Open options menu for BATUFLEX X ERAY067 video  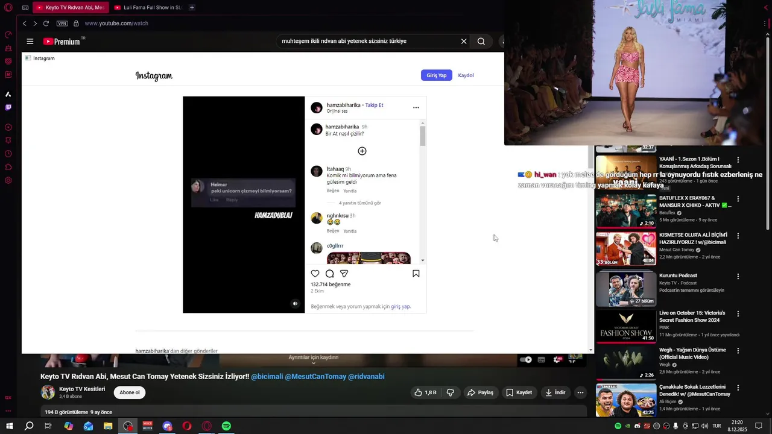pos(738,199)
